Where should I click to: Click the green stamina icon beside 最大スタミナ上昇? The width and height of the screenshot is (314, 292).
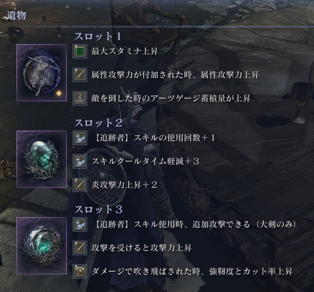point(80,51)
